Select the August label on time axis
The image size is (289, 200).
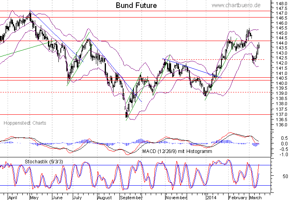click(104, 198)
